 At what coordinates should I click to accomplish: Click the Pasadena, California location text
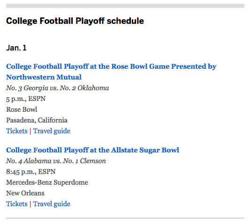pos(37,120)
